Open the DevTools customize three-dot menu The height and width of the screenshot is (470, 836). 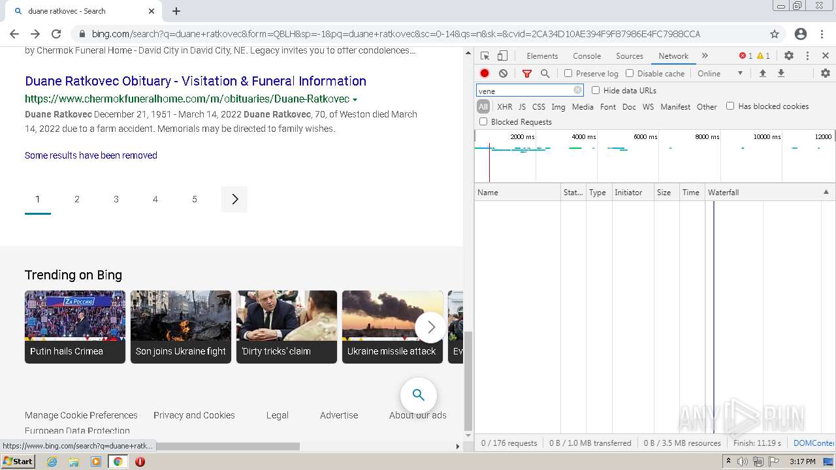[807, 56]
